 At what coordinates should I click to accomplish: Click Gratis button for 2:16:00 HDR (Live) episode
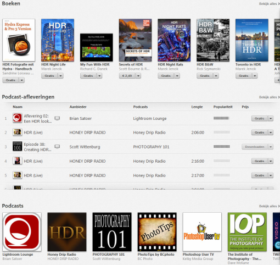[260, 161]
